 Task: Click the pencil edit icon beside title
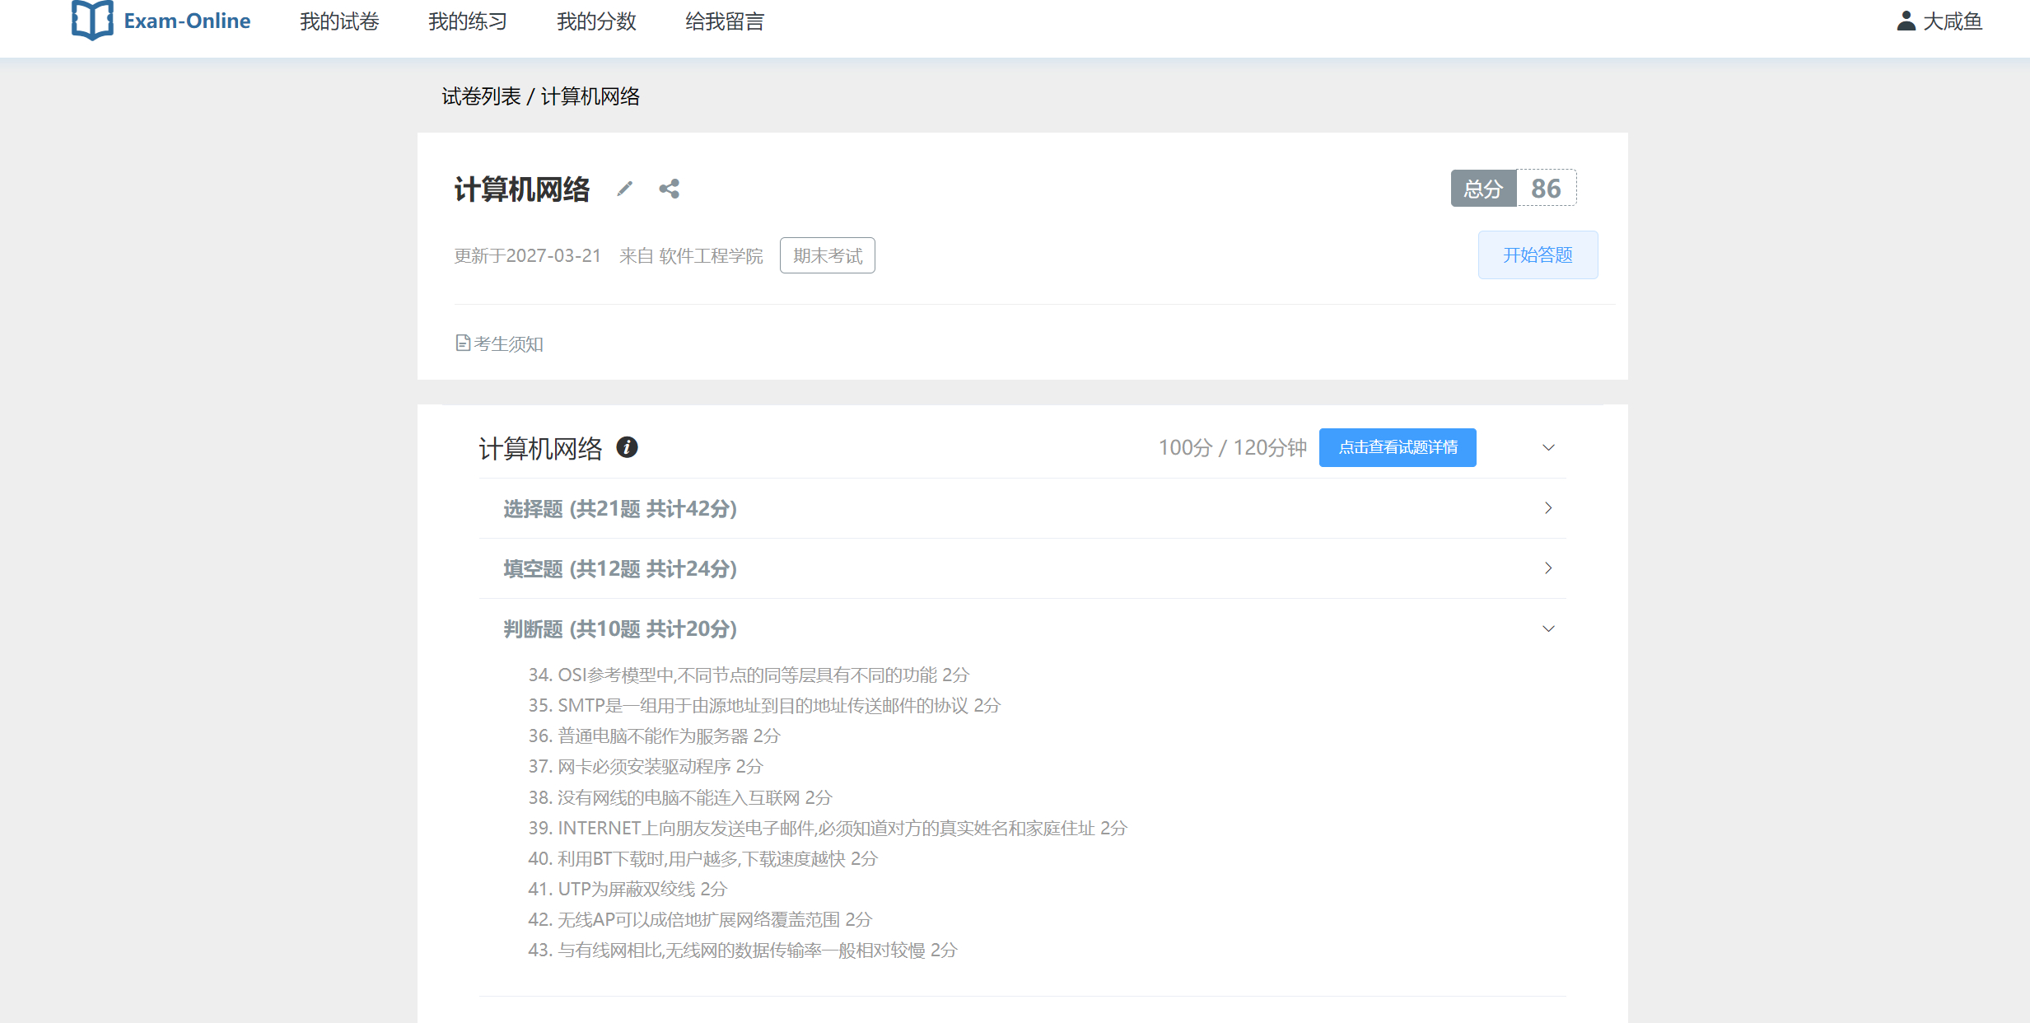point(625,189)
